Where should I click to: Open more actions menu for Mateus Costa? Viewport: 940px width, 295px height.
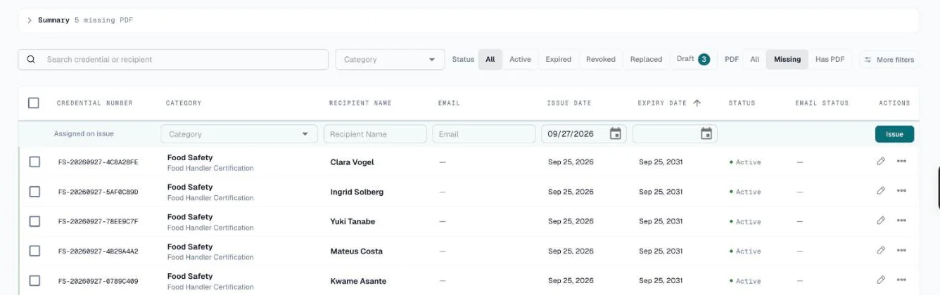901,250
